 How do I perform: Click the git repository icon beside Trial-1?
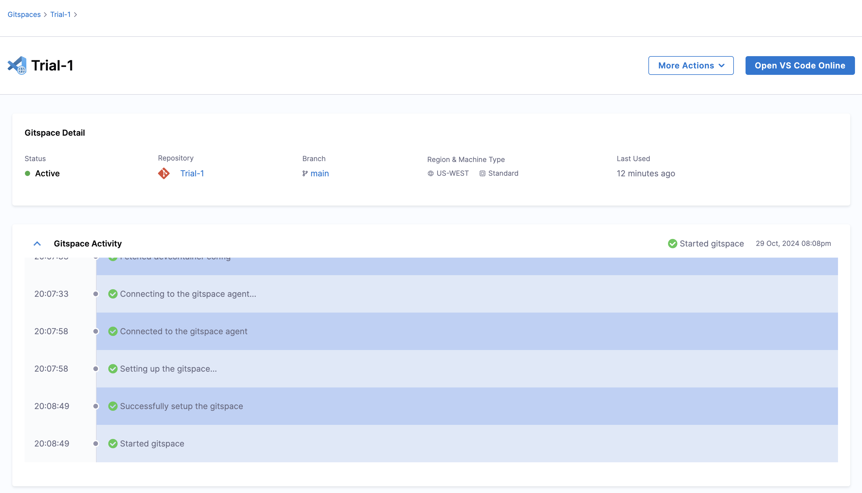point(164,173)
